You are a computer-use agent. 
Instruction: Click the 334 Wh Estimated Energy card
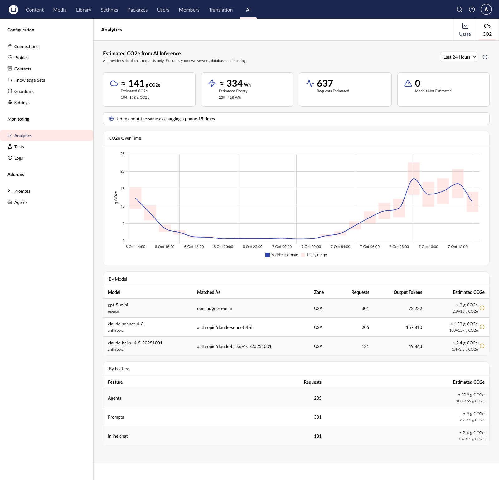pos(247,89)
